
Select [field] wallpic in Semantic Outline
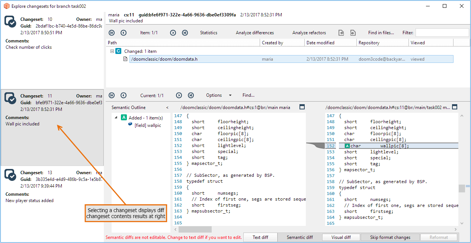pyautogui.click(x=148, y=125)
